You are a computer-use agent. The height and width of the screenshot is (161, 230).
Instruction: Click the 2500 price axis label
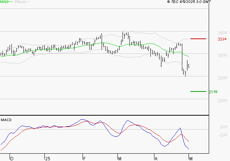coord(222,78)
